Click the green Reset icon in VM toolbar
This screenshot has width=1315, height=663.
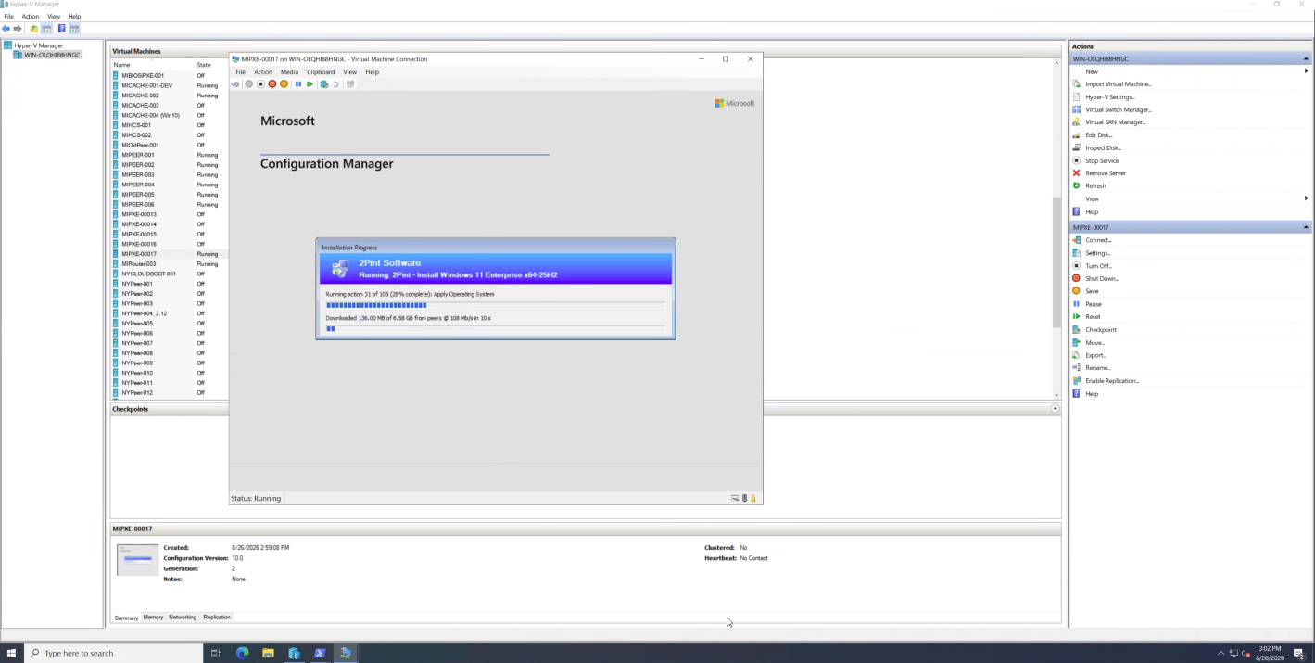point(310,84)
